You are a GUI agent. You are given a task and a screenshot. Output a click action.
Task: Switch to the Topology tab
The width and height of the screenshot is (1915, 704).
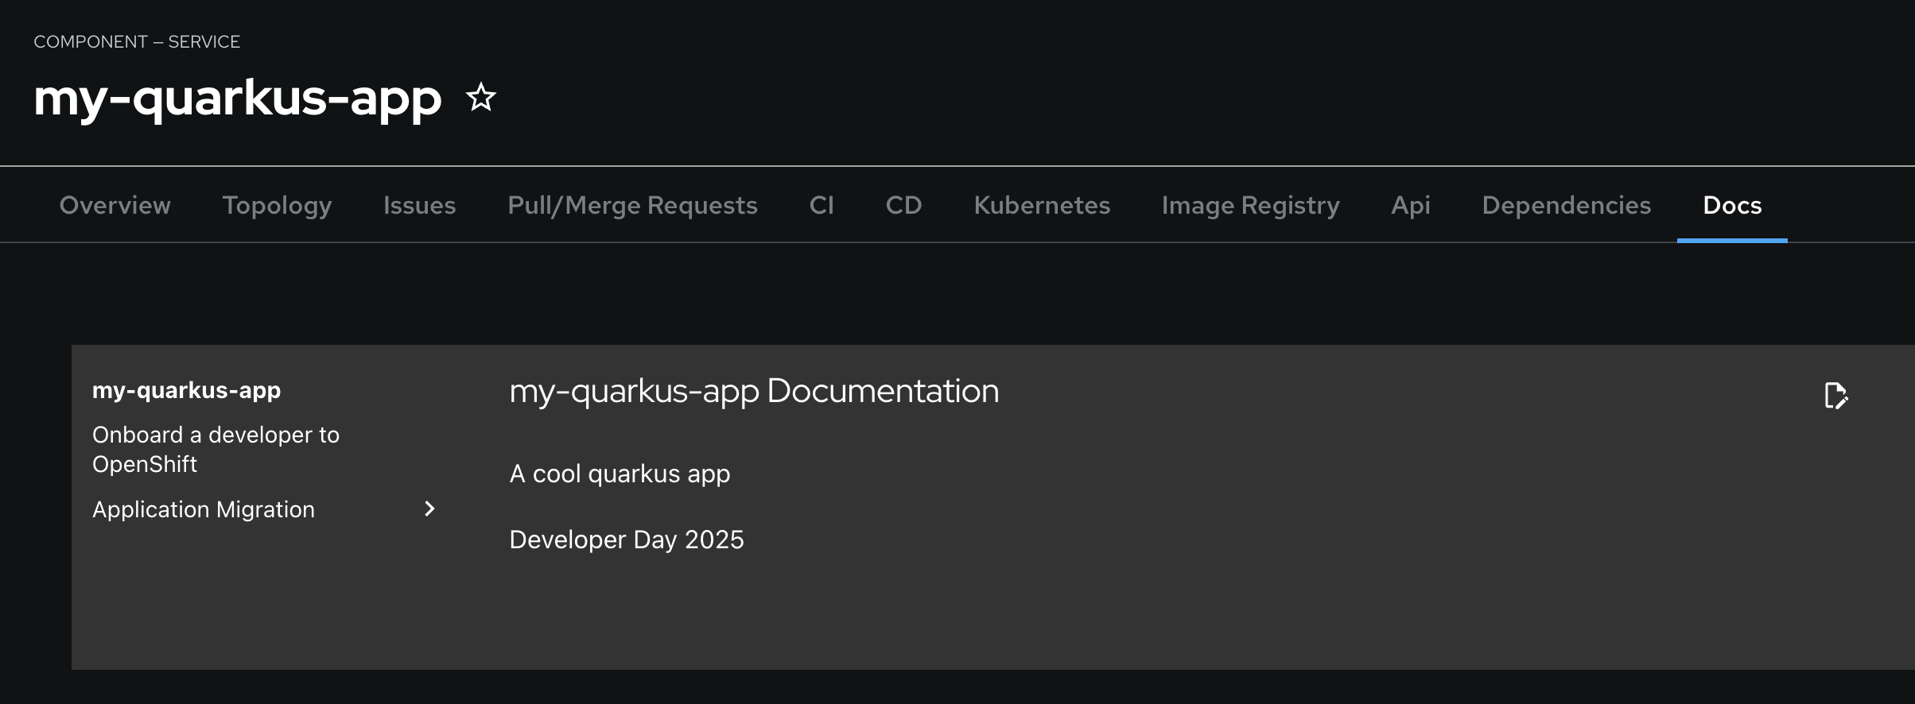277,205
